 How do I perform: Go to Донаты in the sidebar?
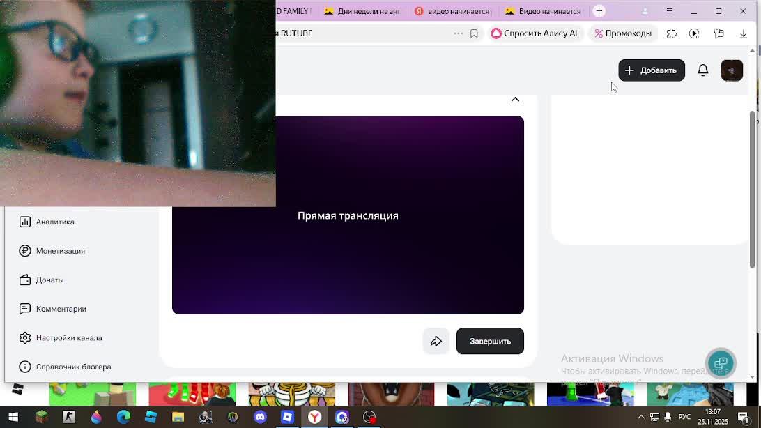point(42,280)
